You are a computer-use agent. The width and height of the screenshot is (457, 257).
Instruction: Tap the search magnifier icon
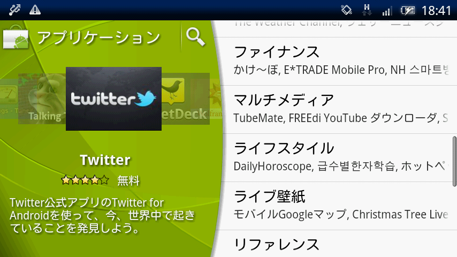pos(195,37)
